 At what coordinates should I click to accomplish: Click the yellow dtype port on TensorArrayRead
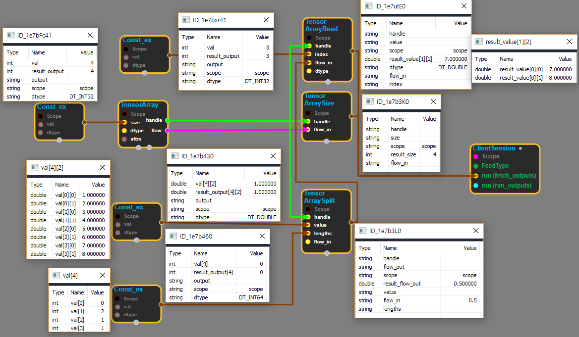[309, 71]
